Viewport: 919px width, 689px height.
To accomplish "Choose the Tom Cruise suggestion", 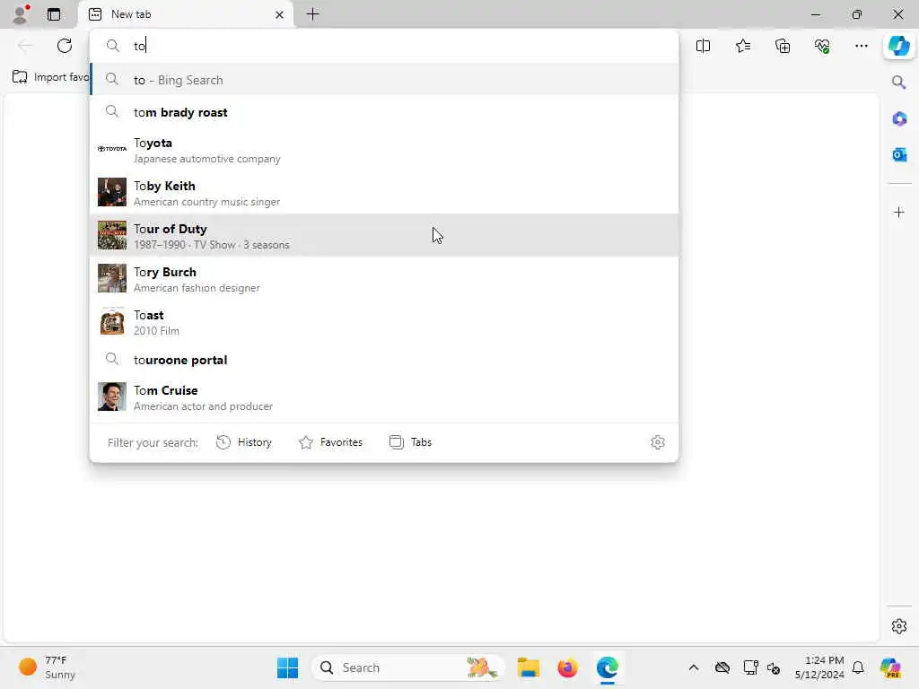I will [x=384, y=397].
